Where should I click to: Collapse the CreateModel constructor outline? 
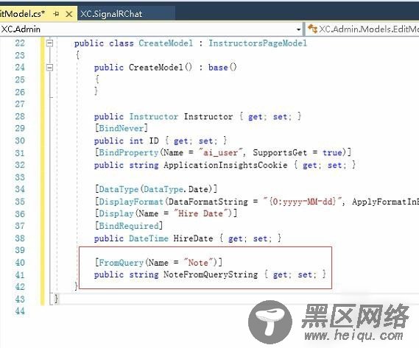tap(49, 67)
